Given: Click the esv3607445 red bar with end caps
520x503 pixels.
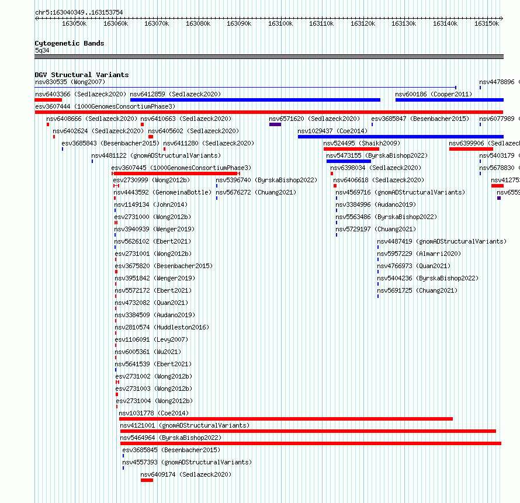Looking at the screenshot, I should (176, 174).
